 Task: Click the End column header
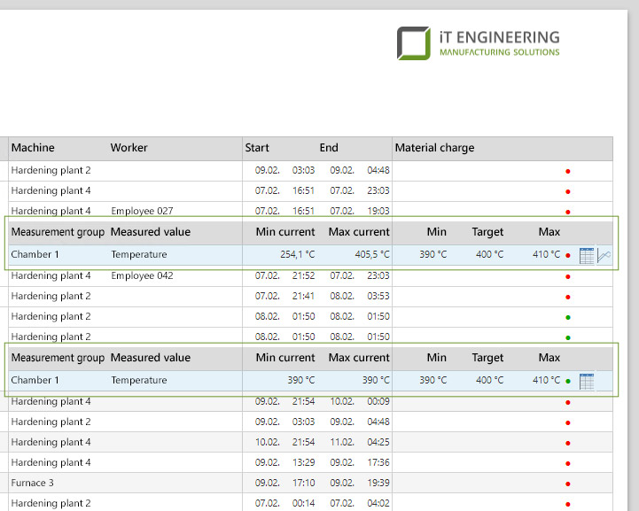329,148
